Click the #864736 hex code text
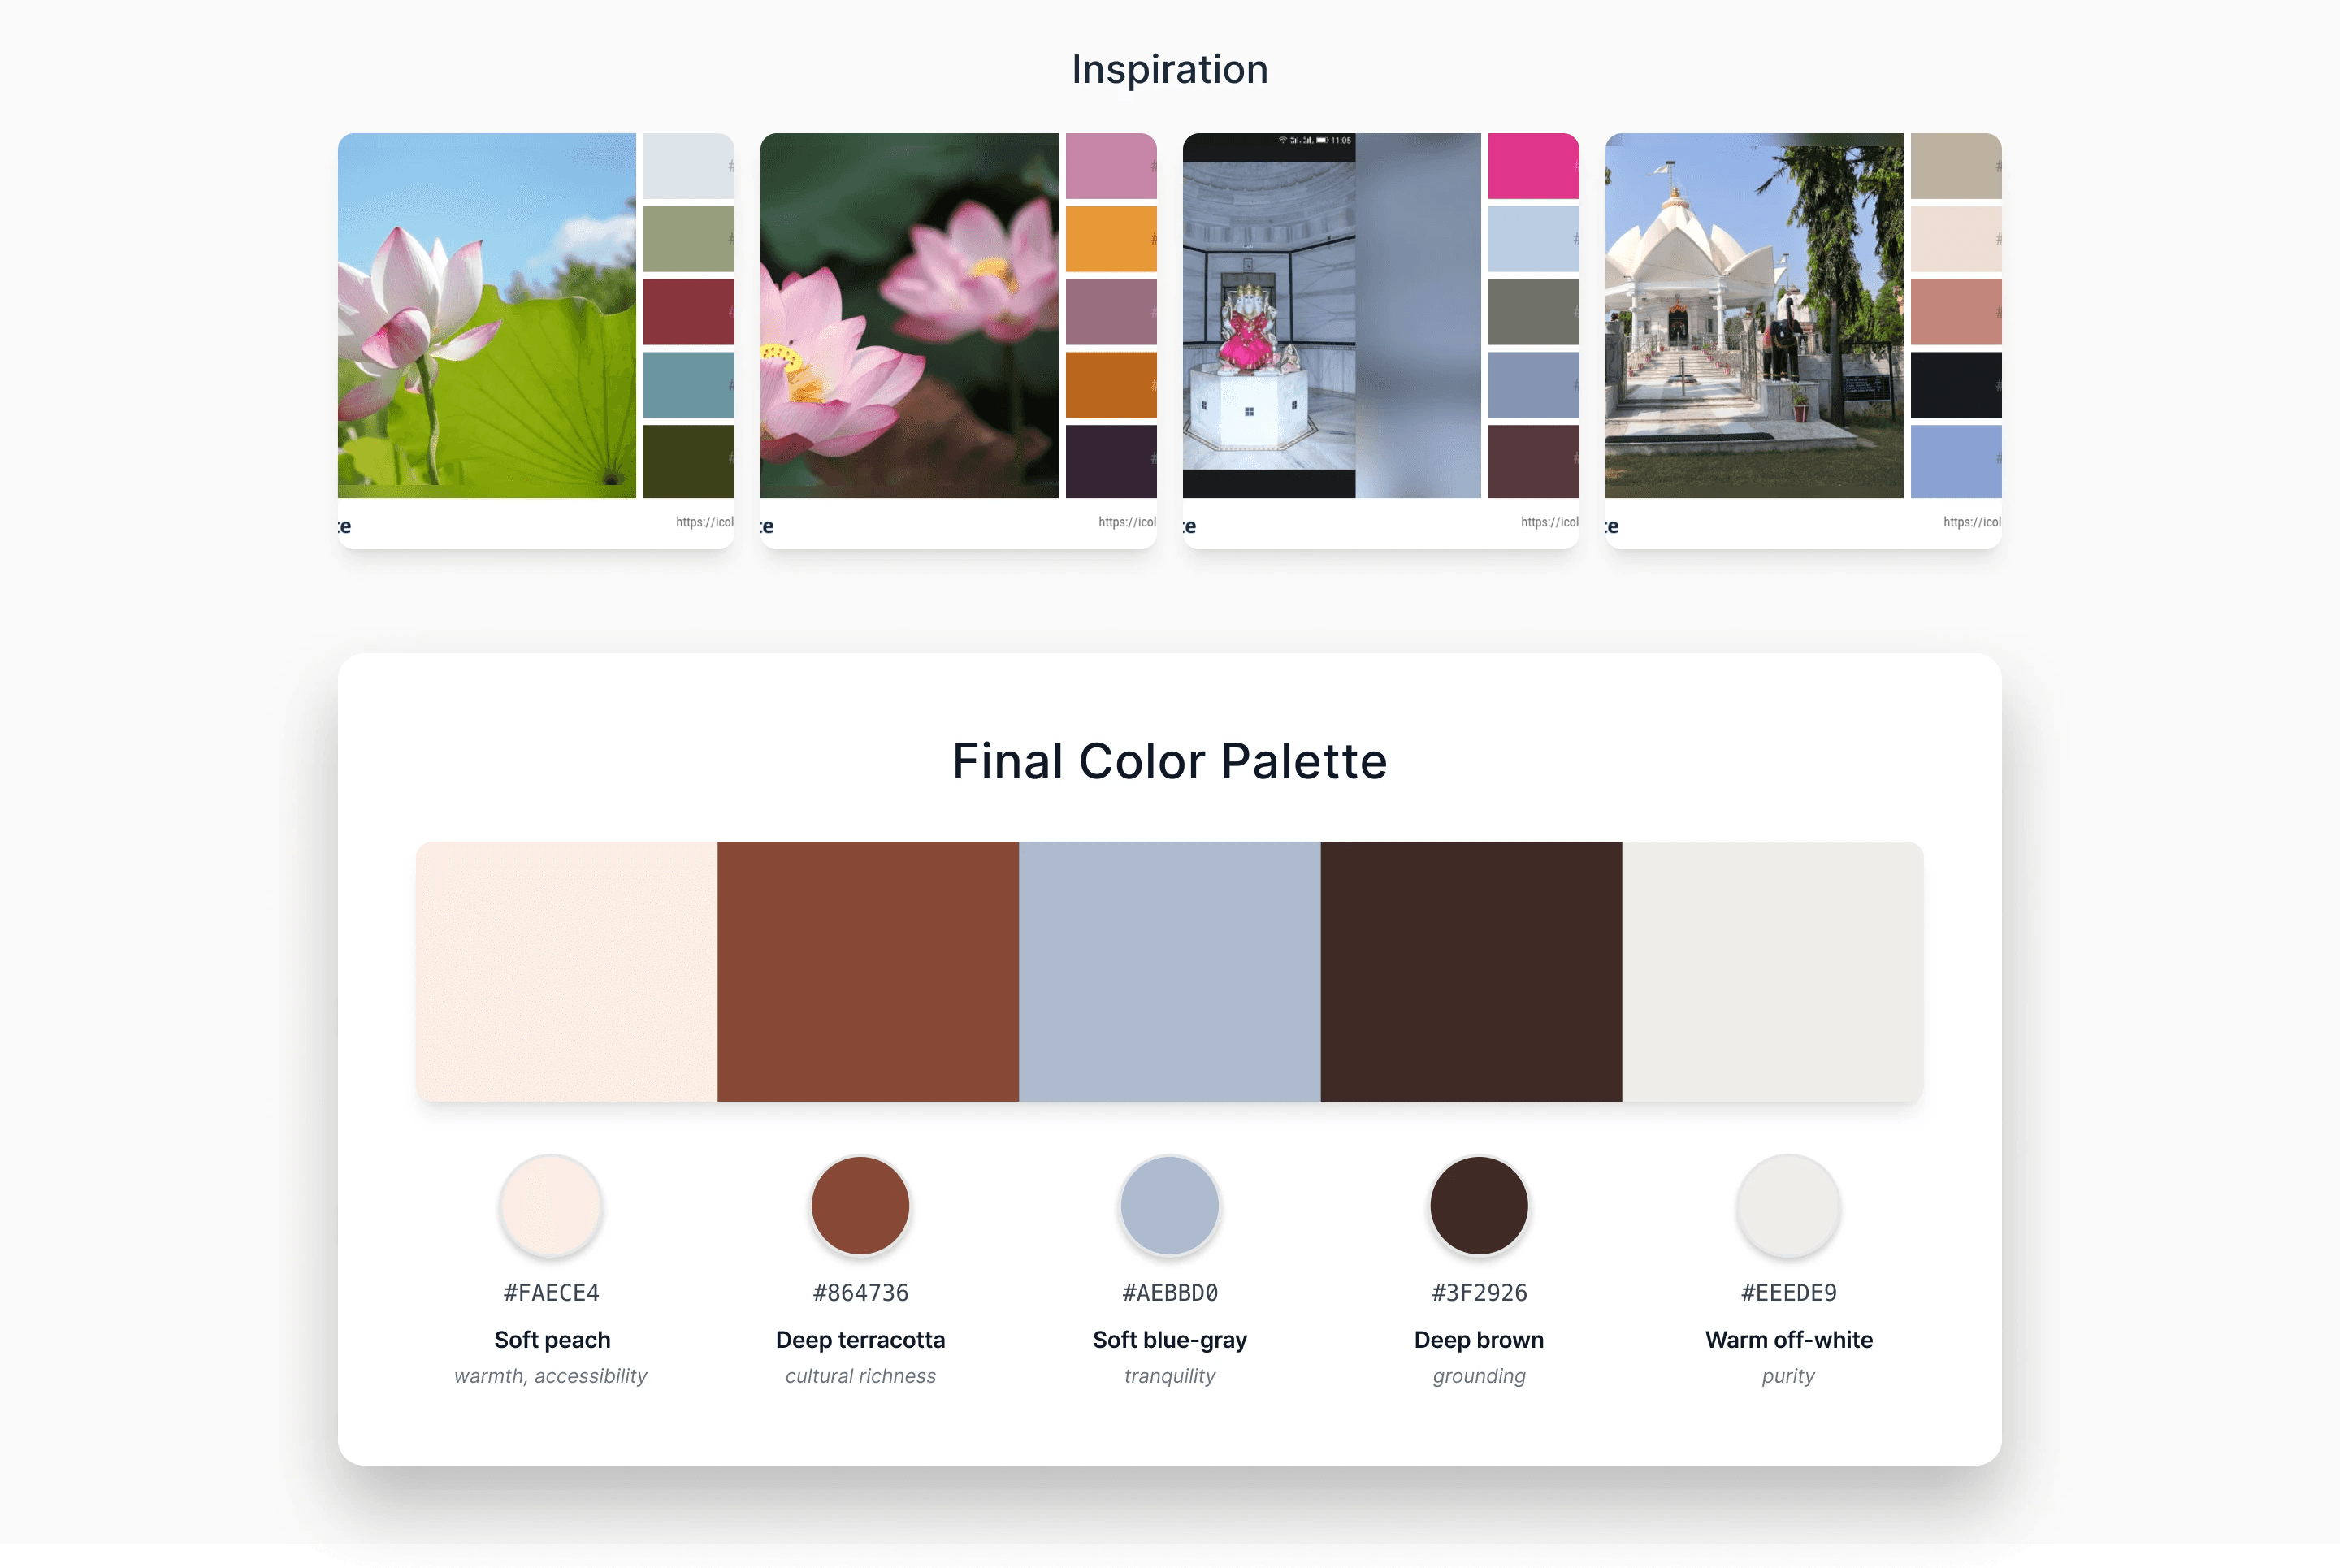This screenshot has height=1568, width=2340. tap(860, 1292)
